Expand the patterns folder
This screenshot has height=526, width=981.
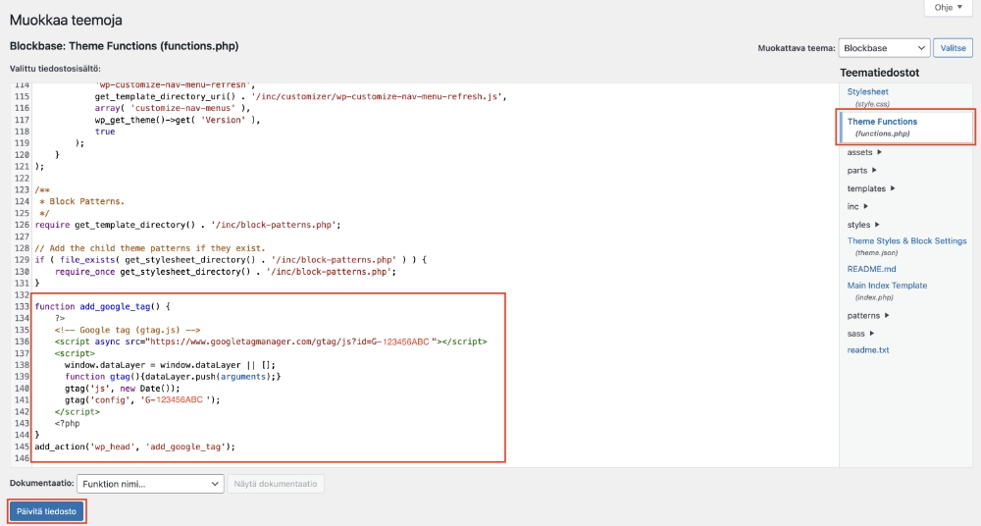tap(868, 316)
